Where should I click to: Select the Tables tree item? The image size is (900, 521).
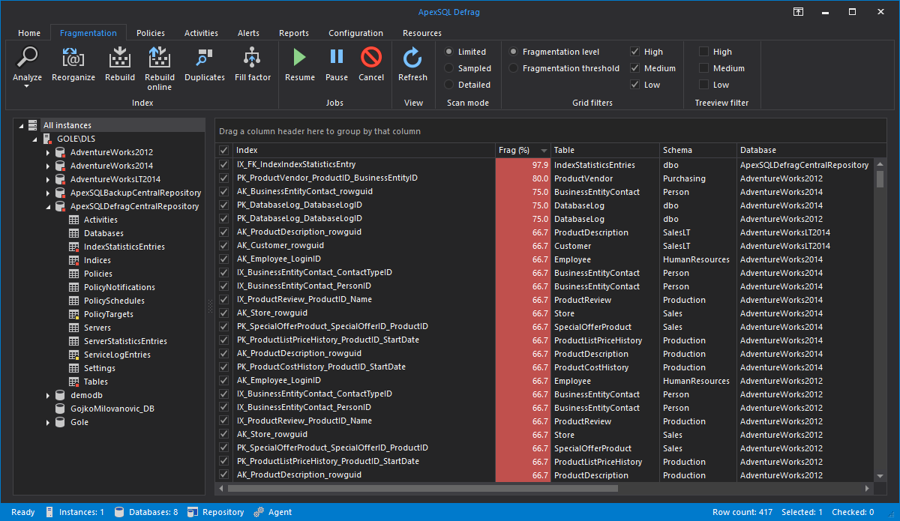coord(97,382)
